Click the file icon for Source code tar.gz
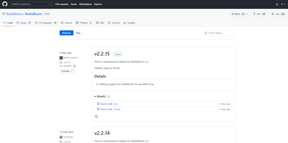 coord(98,109)
